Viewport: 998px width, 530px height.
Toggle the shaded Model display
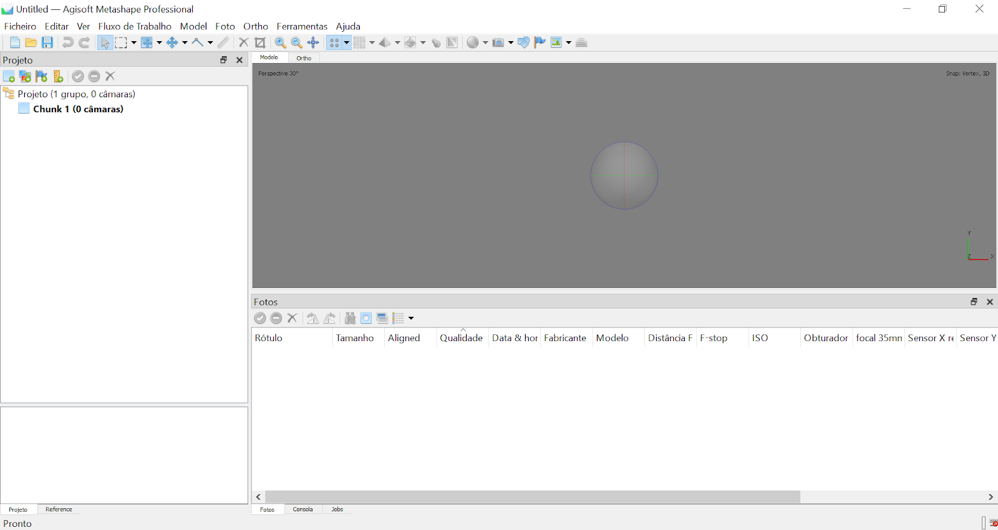pos(385,42)
